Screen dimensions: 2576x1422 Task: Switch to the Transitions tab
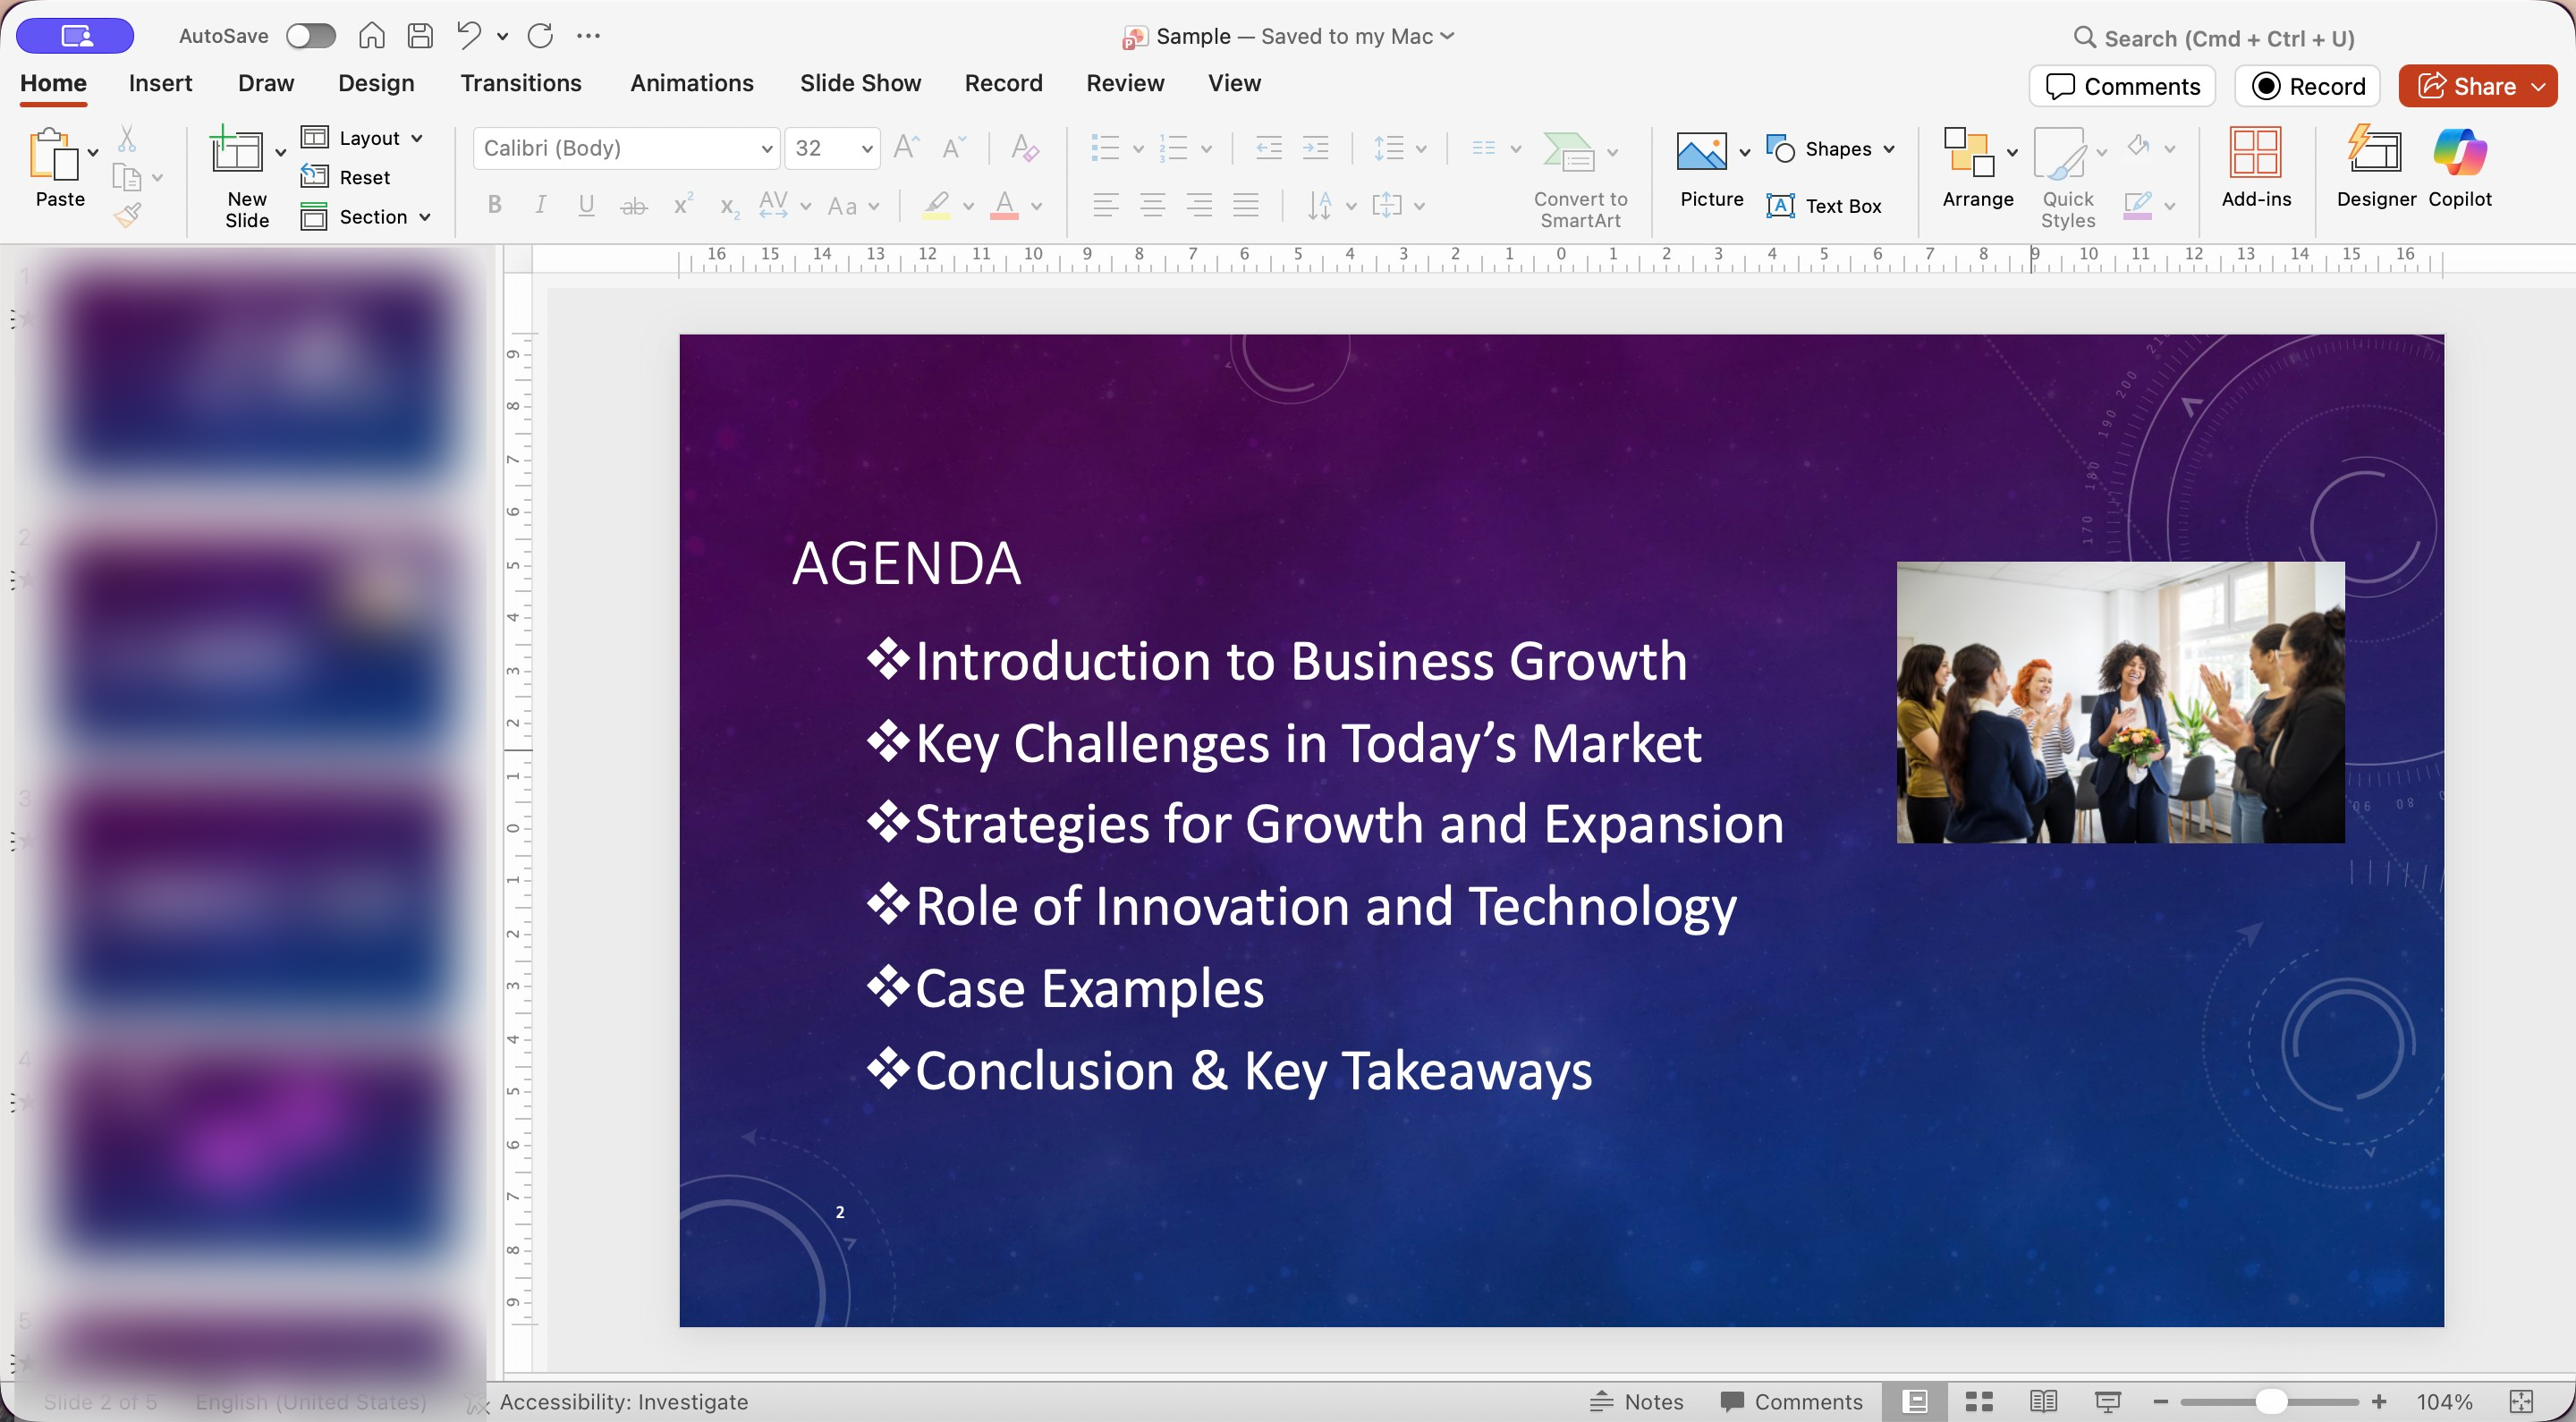(x=520, y=83)
